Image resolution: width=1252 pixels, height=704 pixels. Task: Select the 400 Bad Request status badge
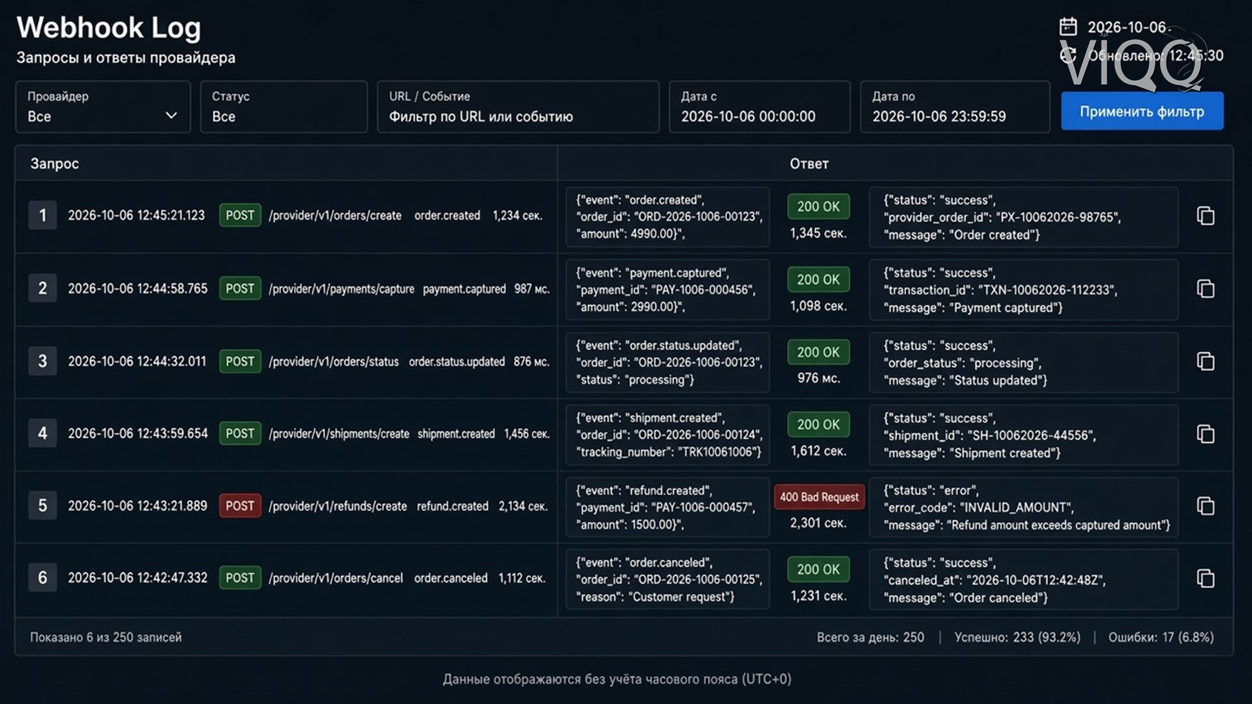[819, 497]
